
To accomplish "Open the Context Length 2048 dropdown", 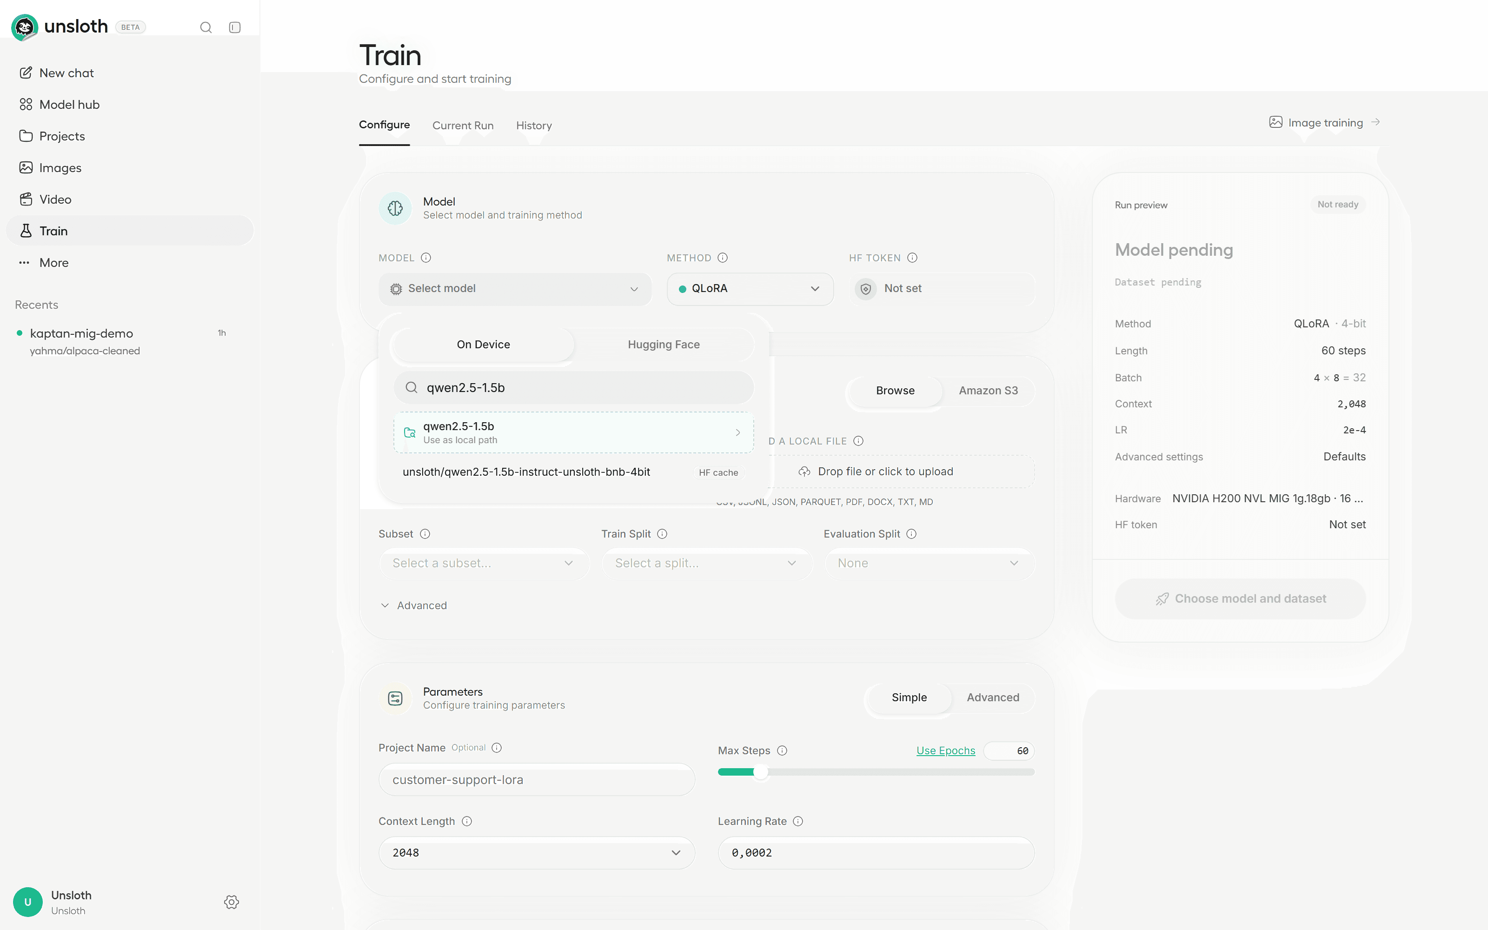I will (536, 852).
